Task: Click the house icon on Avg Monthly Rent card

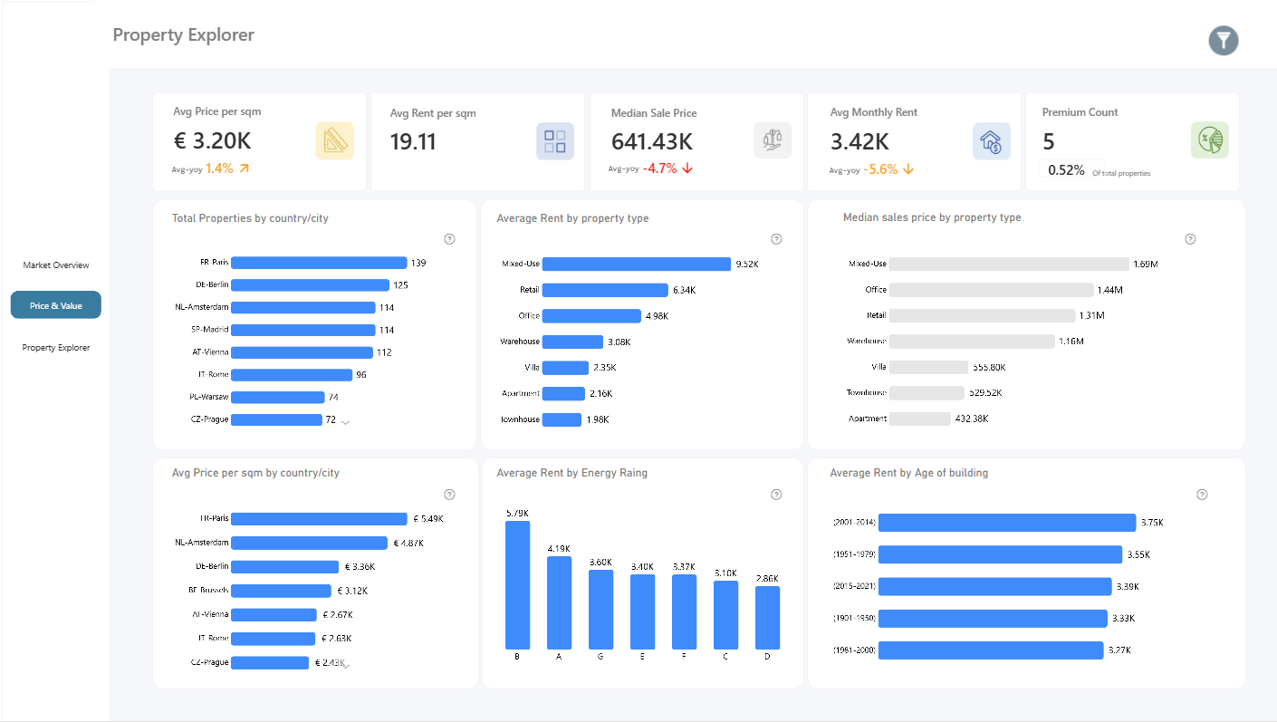Action: tap(992, 141)
